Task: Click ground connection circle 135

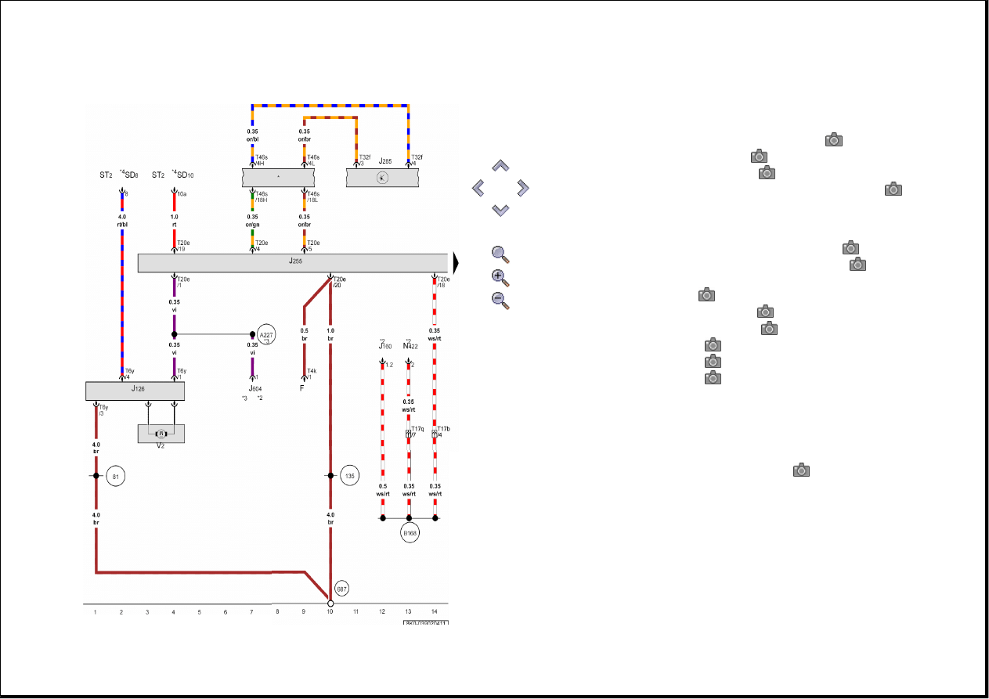Action: 350,475
